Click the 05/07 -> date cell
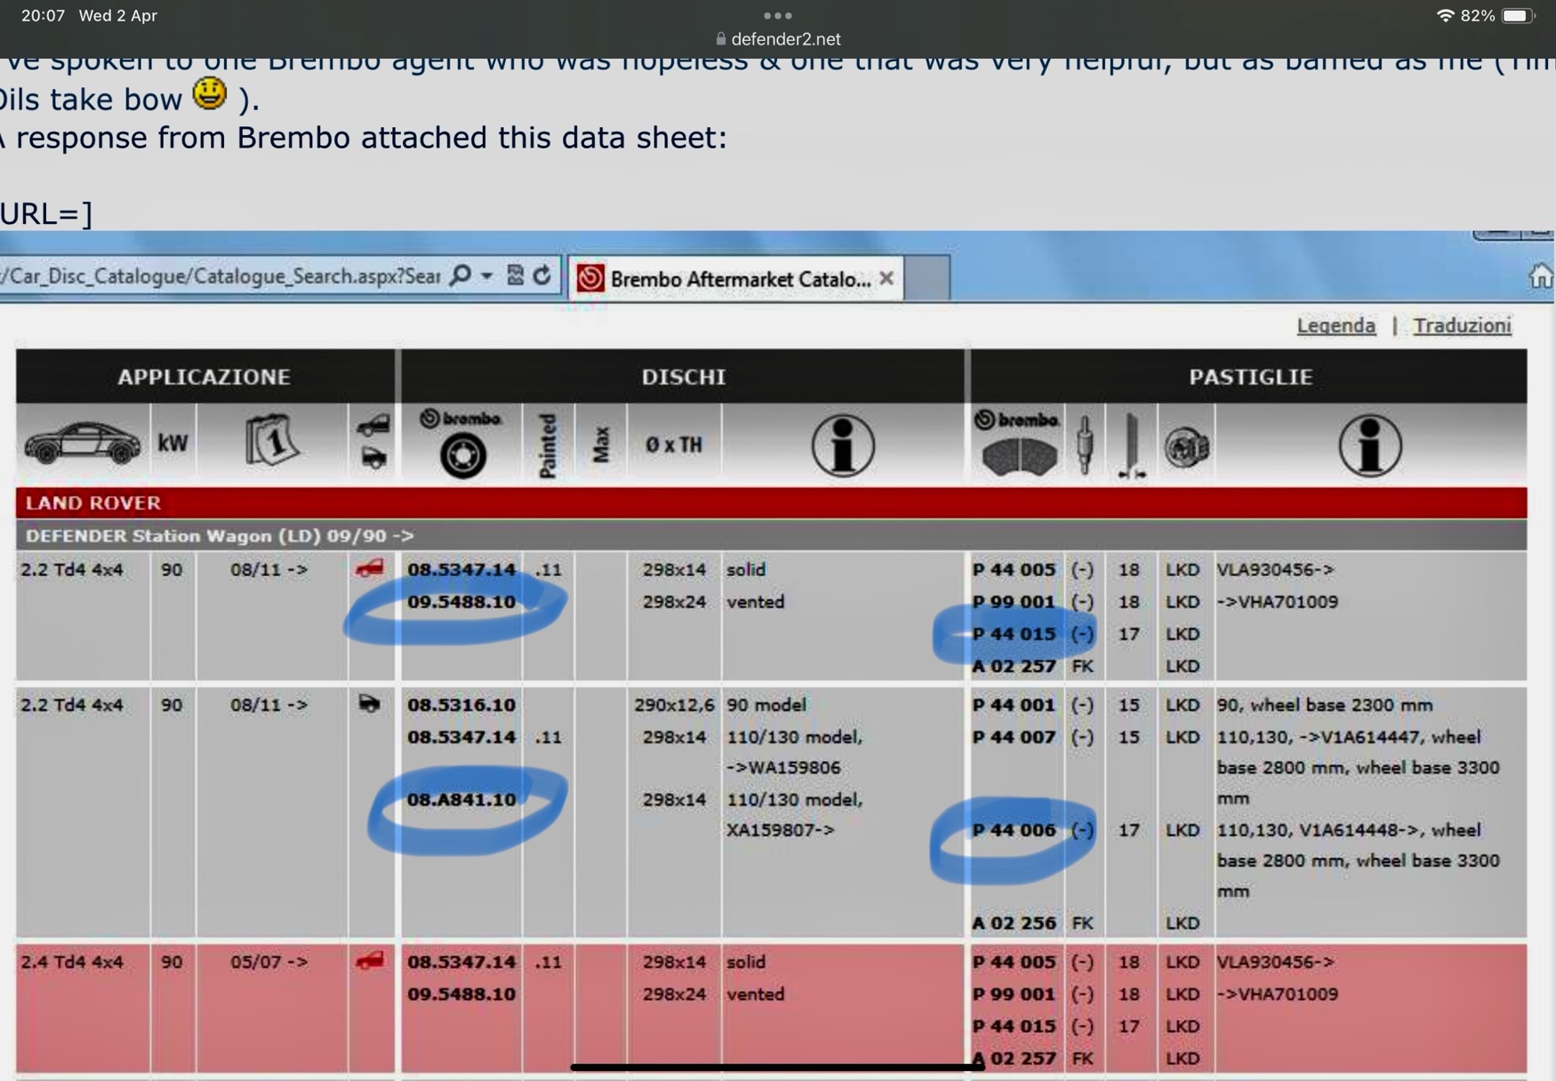Screen dimensions: 1556x1081 tap(269, 962)
